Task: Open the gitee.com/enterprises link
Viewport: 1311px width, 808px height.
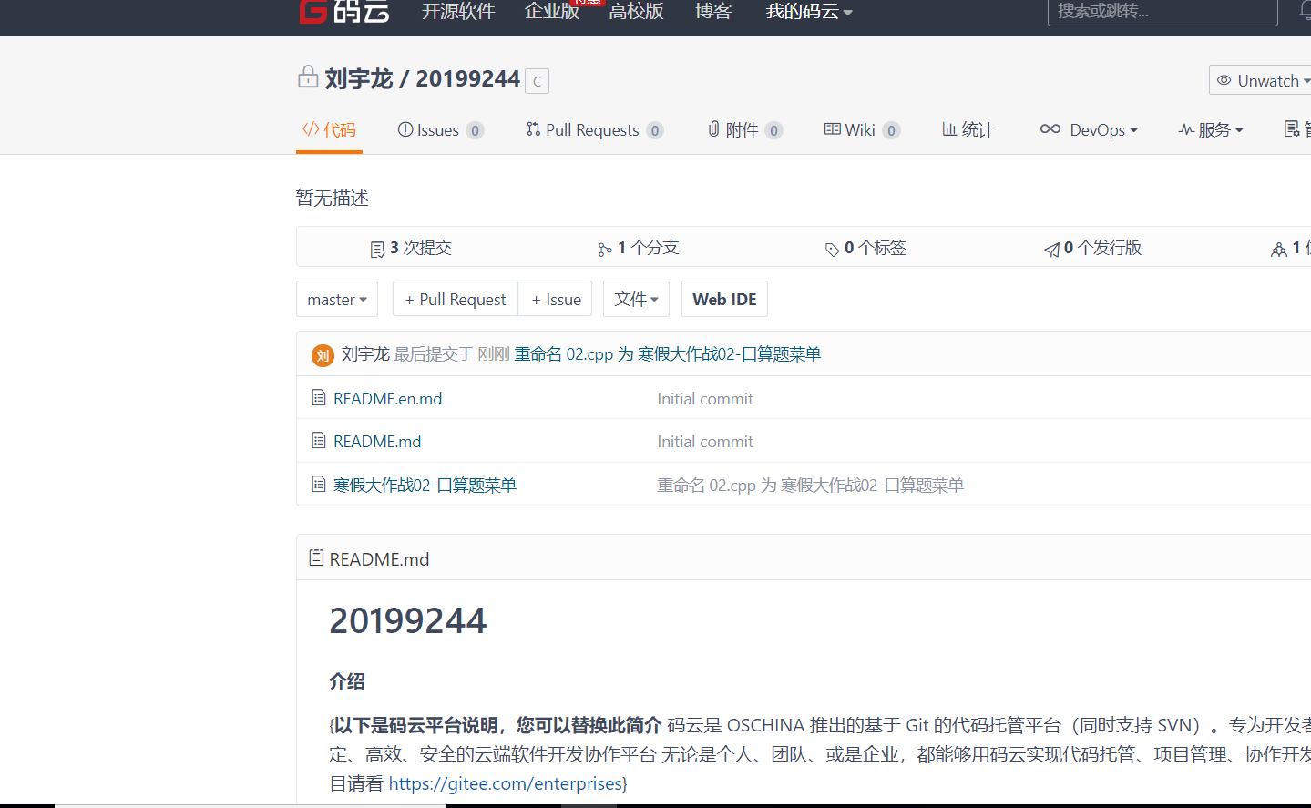Action: pos(506,783)
